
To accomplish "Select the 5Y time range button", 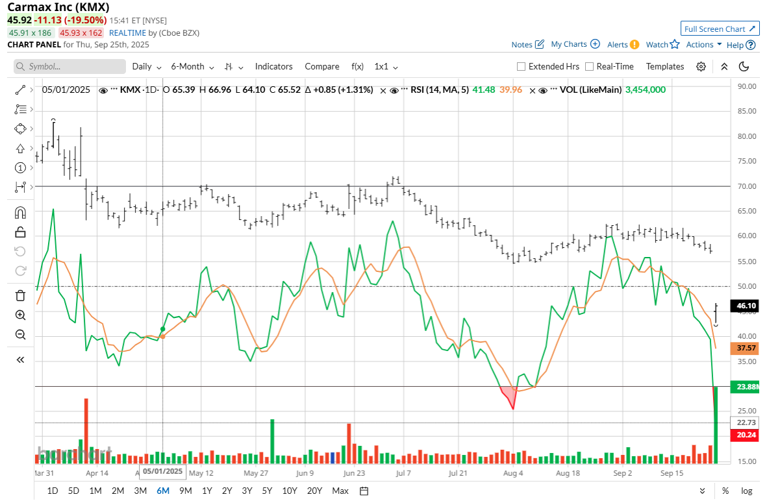I will click(x=267, y=491).
